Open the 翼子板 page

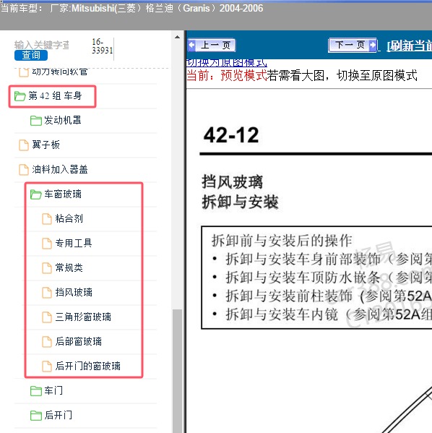point(46,145)
